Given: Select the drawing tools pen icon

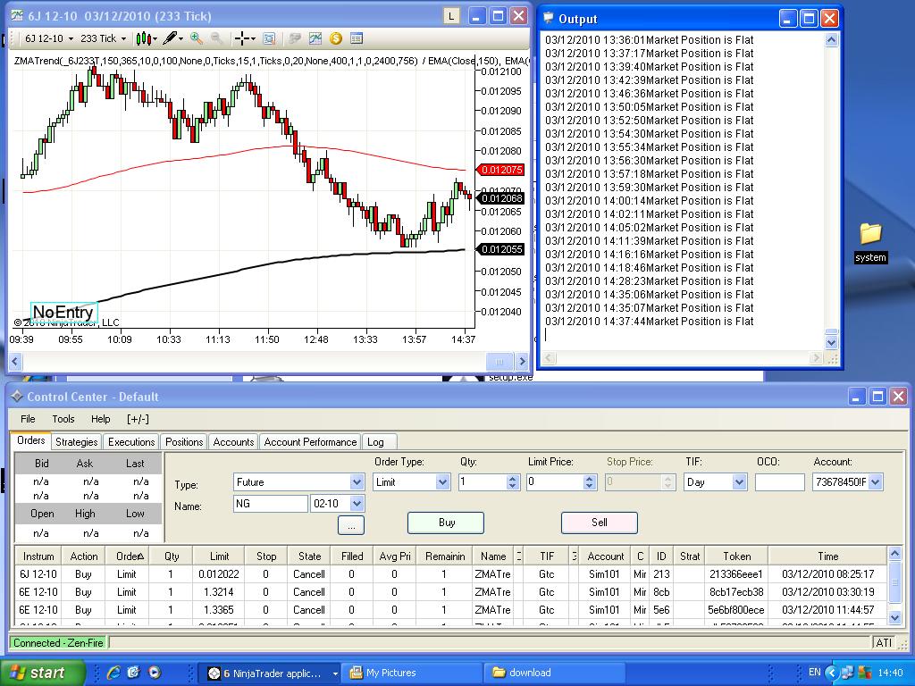Looking at the screenshot, I should [x=170, y=38].
